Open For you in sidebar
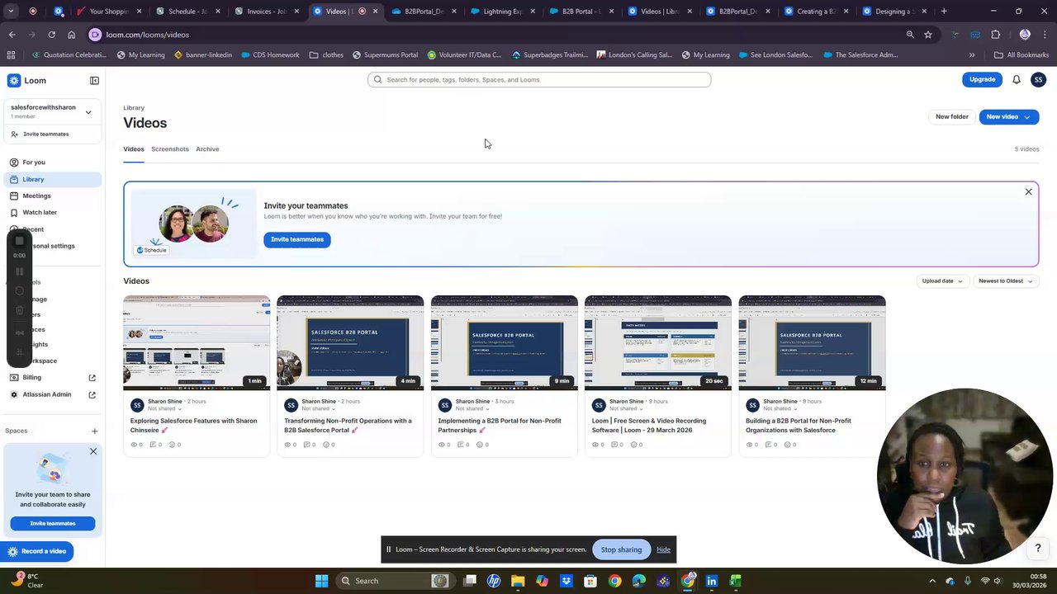 pos(53,163)
